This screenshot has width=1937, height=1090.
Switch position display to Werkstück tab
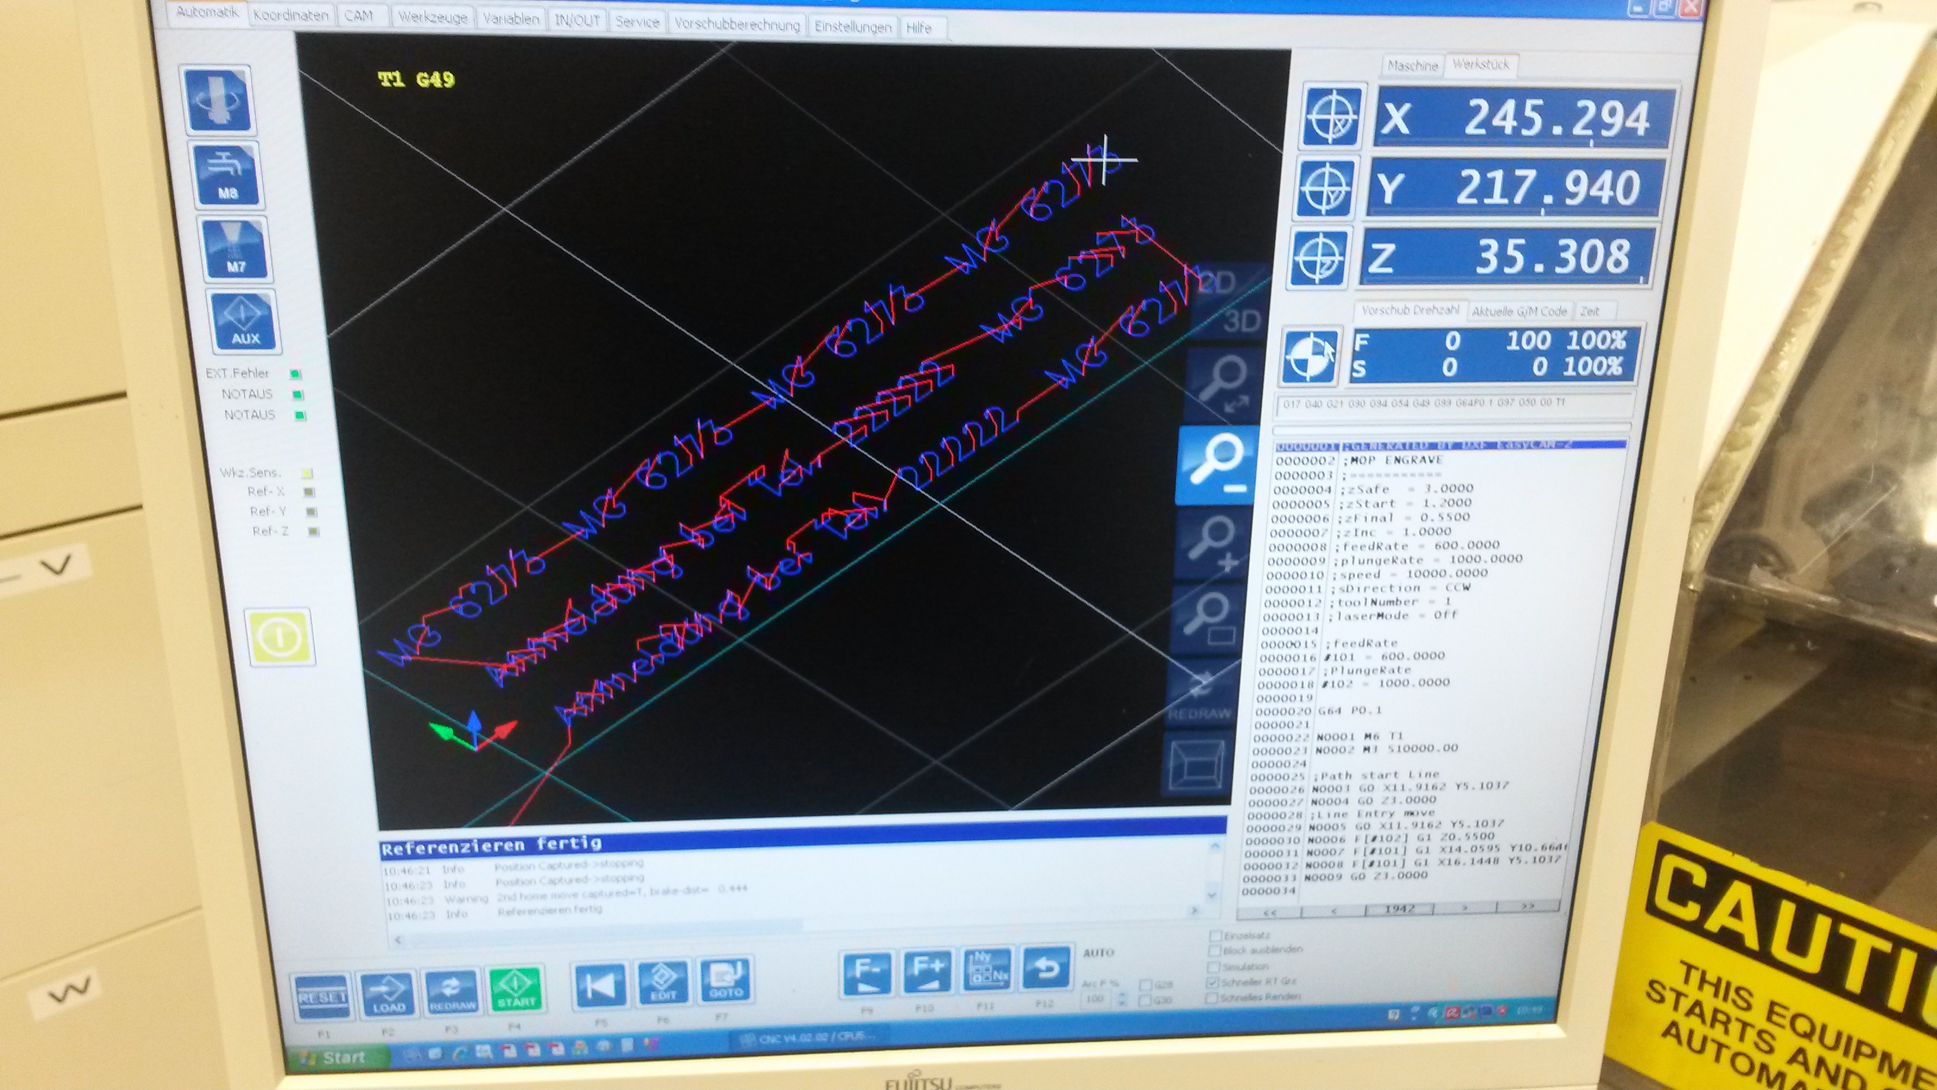point(1481,65)
